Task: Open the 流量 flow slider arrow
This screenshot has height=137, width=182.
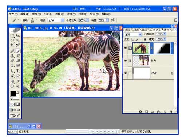Action: pos(107,20)
